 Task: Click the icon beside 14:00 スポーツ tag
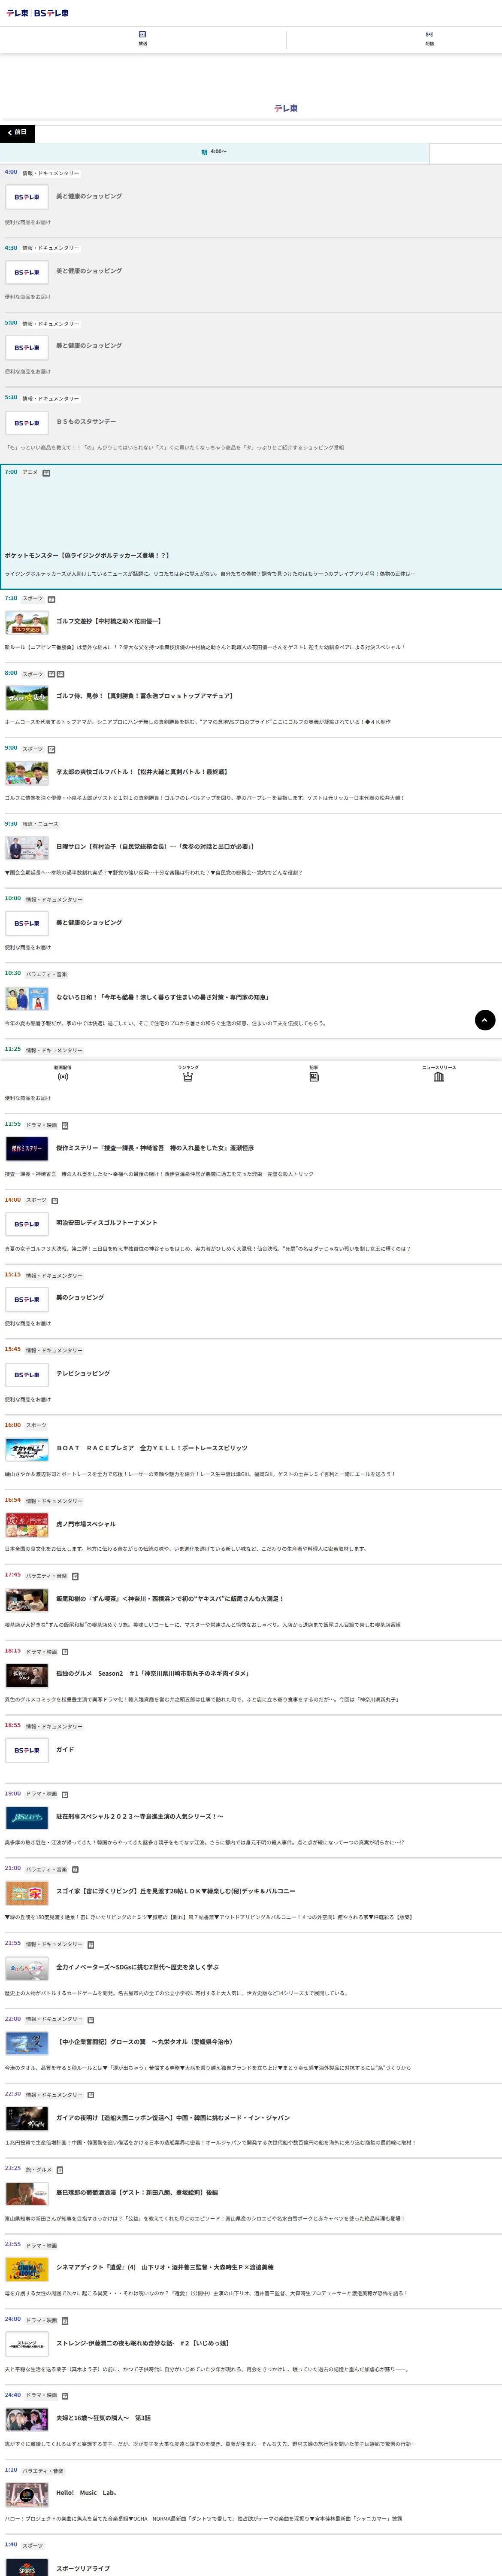click(x=55, y=1201)
